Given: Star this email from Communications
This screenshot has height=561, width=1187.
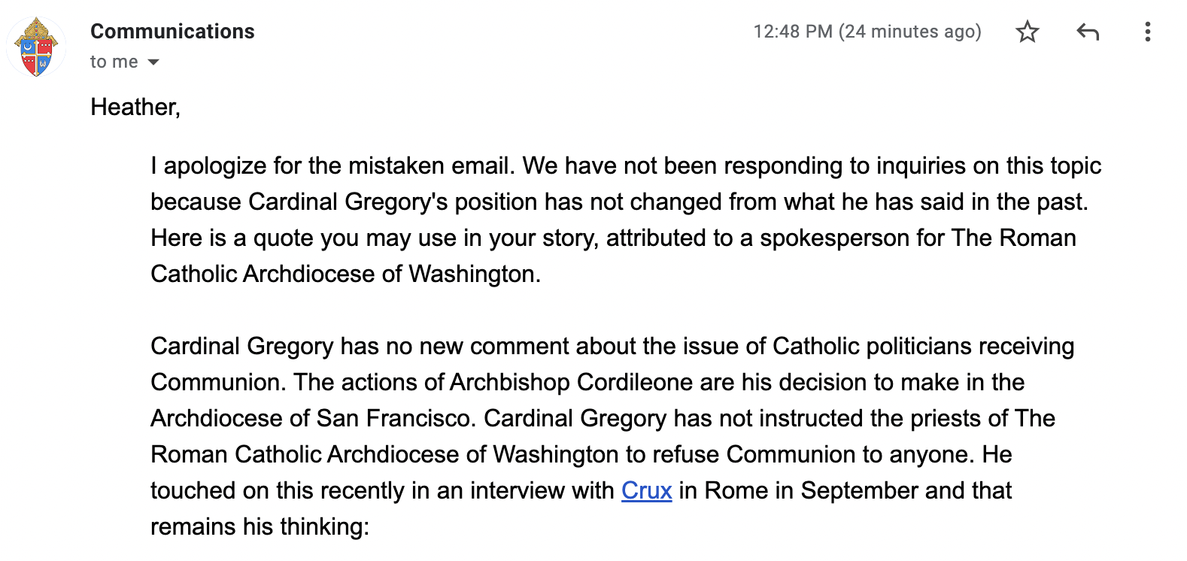Looking at the screenshot, I should [1027, 32].
